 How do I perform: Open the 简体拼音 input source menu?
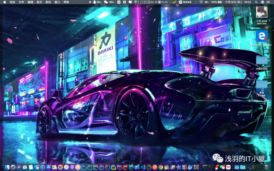point(185,2)
